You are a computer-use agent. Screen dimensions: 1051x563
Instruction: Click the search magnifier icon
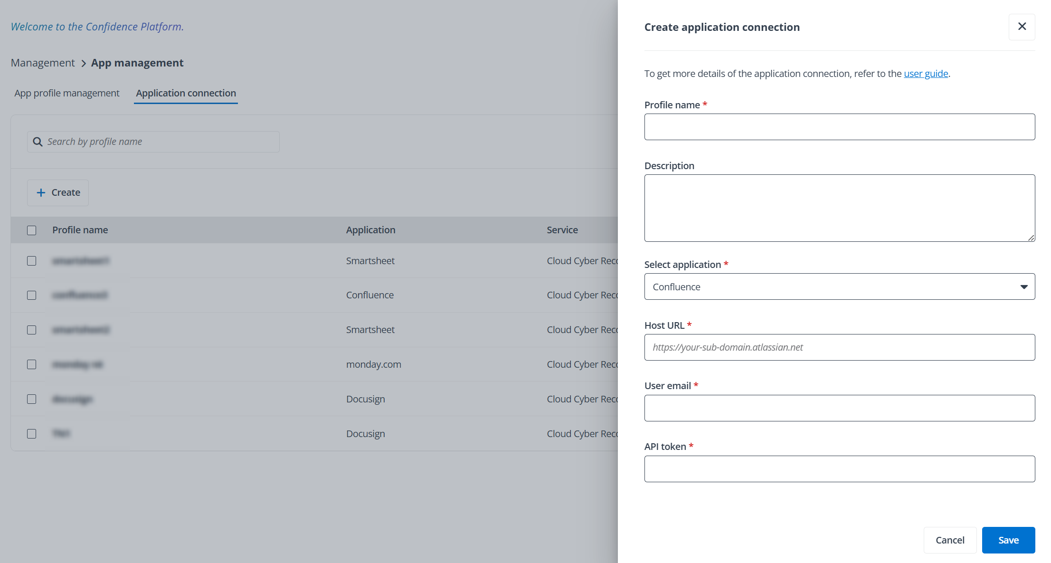click(38, 142)
